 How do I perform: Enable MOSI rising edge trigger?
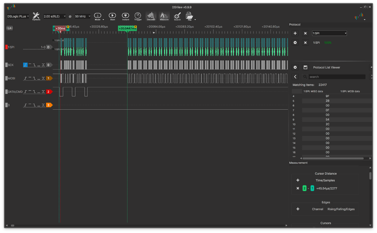point(25,78)
